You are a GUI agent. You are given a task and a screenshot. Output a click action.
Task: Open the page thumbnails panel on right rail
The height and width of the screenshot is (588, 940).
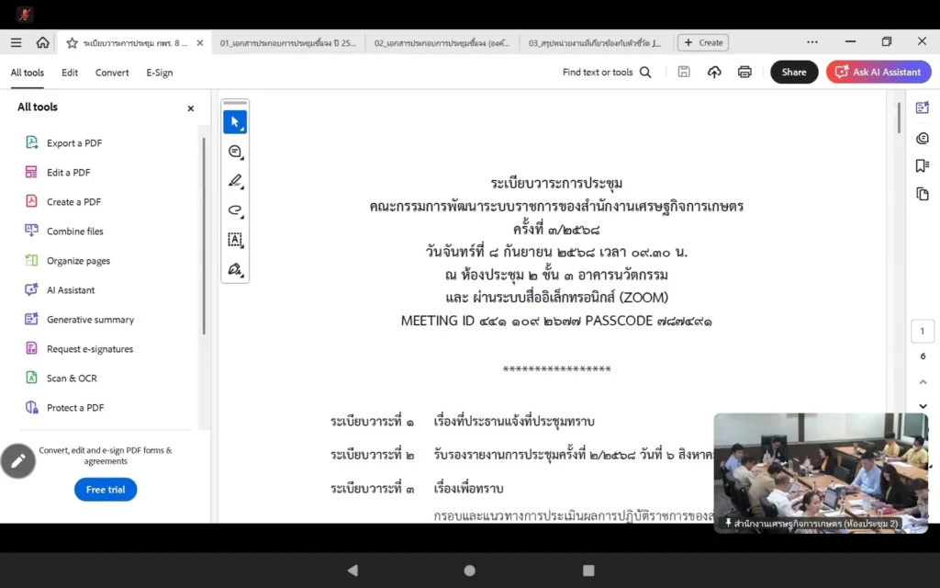pyautogui.click(x=922, y=194)
